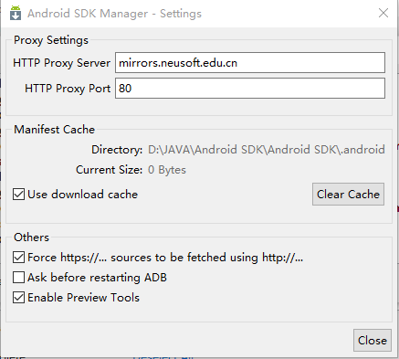
Task: Click the Close button at the bottom
Action: tap(373, 340)
